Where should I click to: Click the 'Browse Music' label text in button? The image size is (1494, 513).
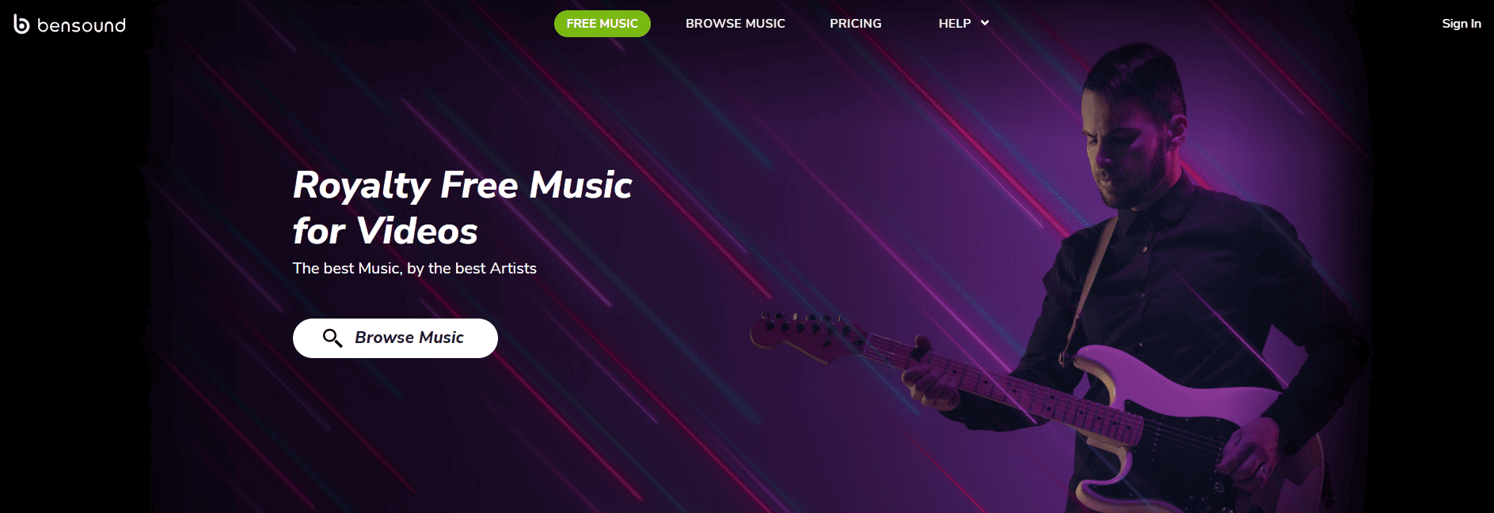pos(409,338)
